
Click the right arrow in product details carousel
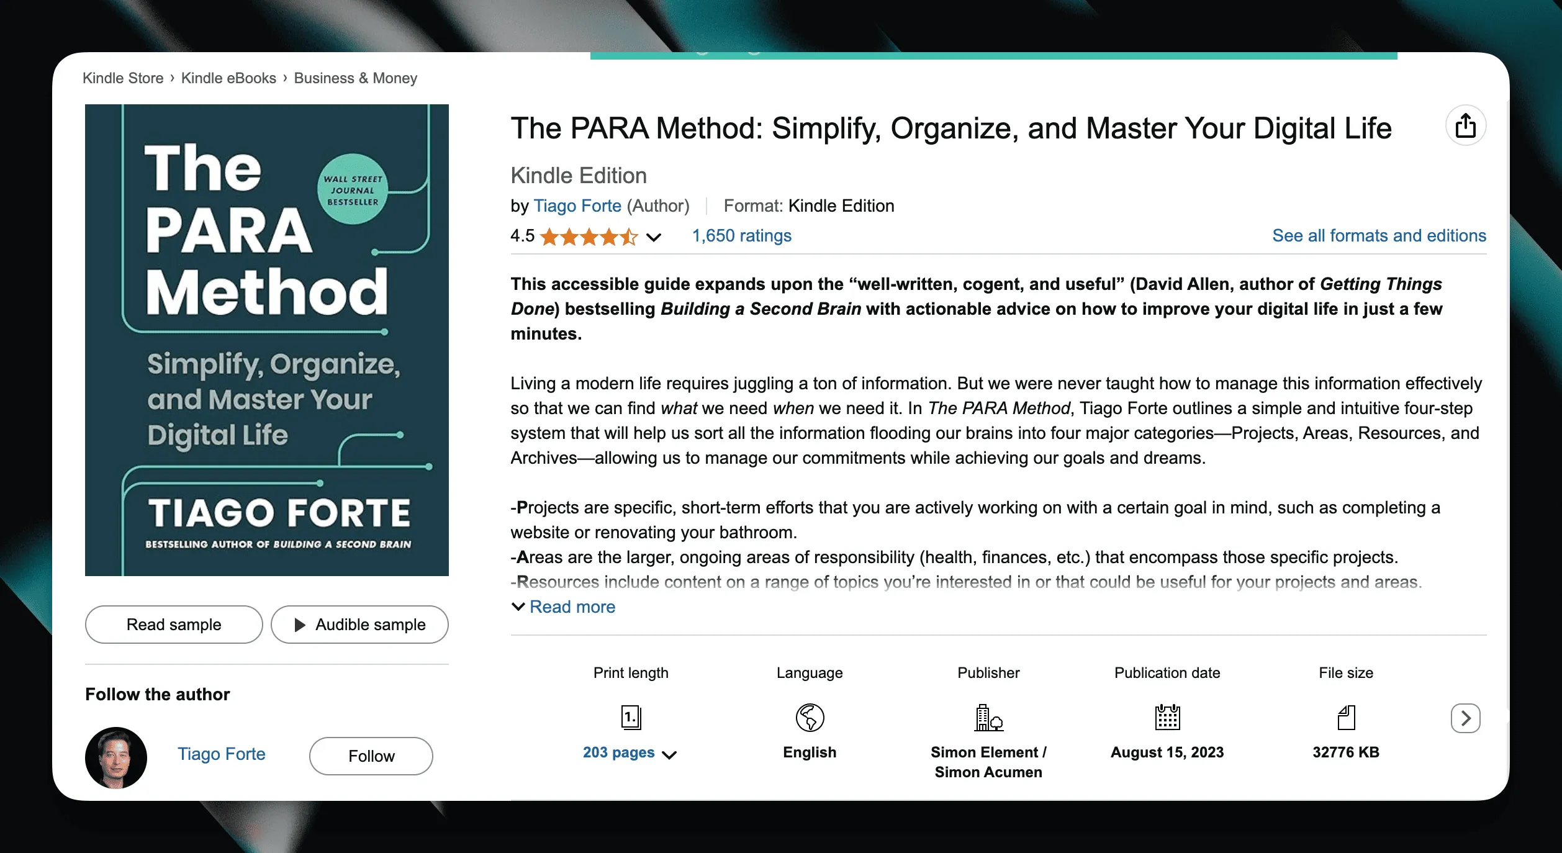point(1466,718)
